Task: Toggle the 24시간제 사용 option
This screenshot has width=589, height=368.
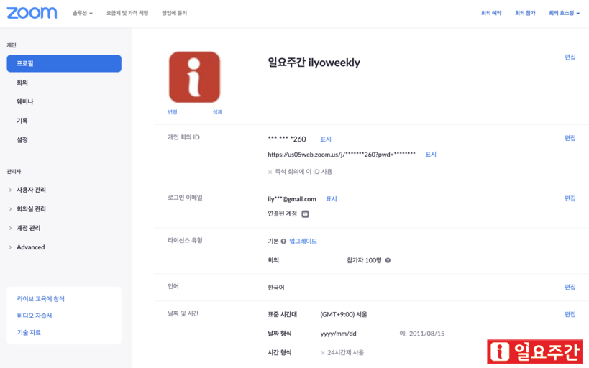Action: click(323, 353)
